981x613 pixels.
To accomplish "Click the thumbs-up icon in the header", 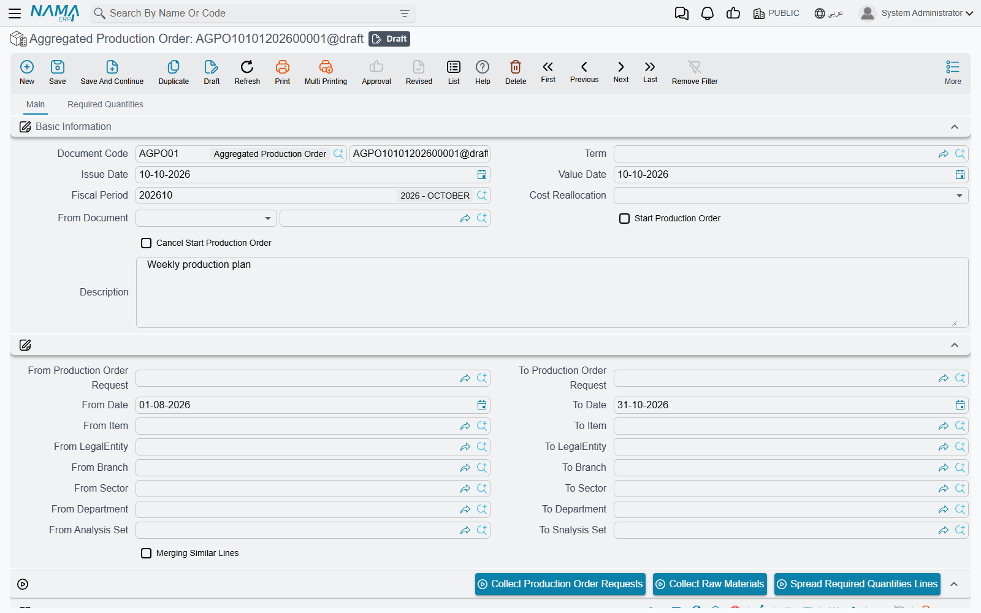I will (x=733, y=13).
